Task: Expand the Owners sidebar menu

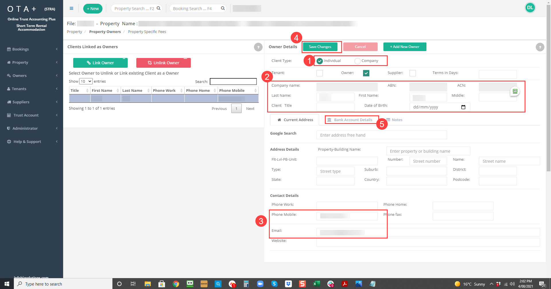Action: (x=32, y=75)
